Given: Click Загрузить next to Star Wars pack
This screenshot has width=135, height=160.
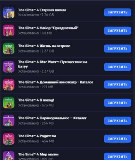Looking at the screenshot, I should pyautogui.click(x=118, y=67).
